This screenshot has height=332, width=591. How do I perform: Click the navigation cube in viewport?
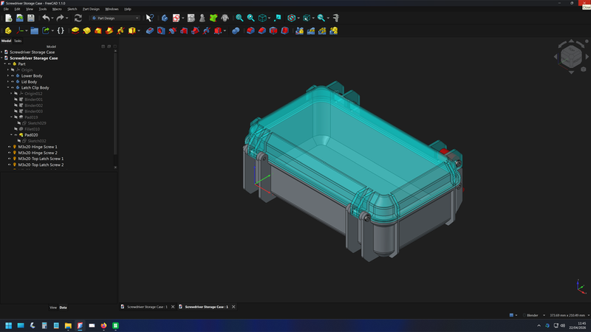coord(570,57)
